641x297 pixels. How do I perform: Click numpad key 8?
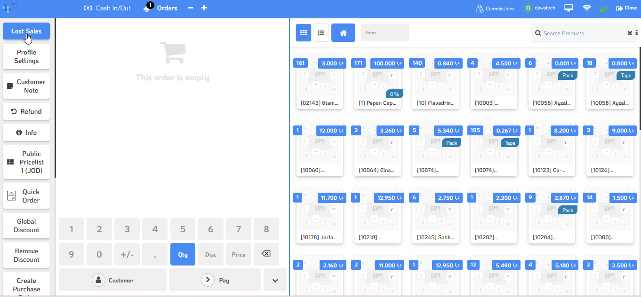click(x=266, y=229)
